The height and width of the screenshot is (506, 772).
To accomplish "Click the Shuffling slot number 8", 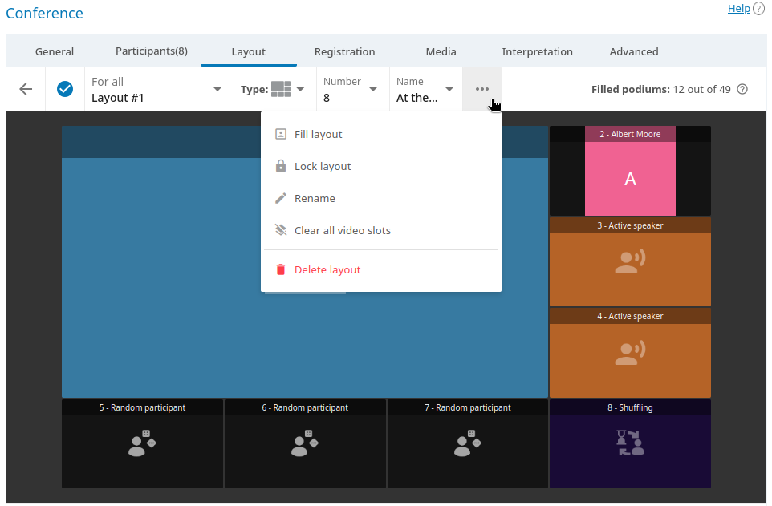I will [630, 443].
